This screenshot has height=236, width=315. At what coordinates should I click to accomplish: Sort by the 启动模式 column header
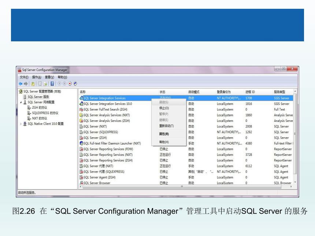pos(201,92)
